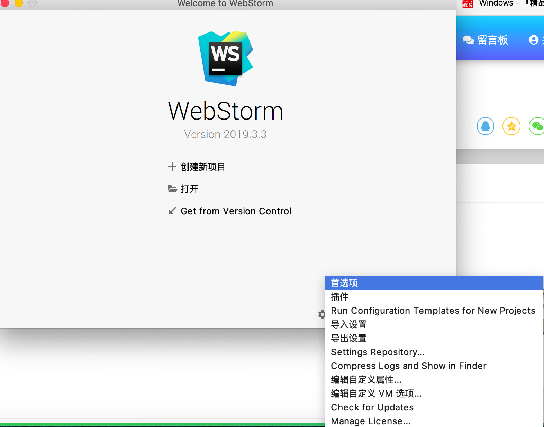Click the Windows browser tab title
The image size is (544, 427).
click(x=511, y=3)
